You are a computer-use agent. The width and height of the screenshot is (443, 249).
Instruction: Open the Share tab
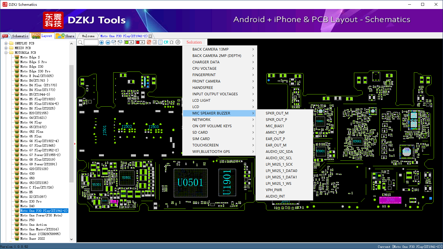point(65,36)
